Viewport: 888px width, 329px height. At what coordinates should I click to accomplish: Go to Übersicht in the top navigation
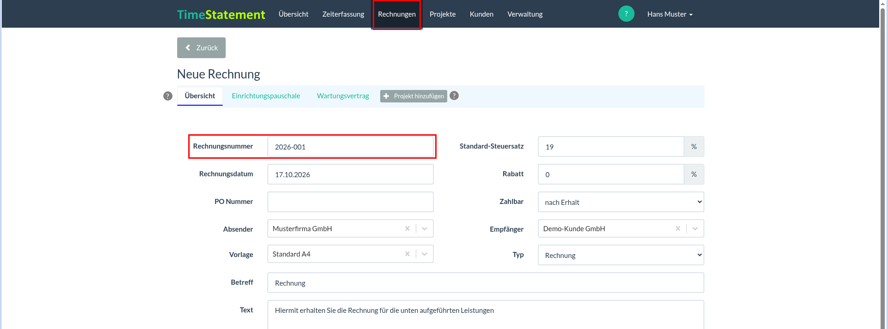(294, 14)
